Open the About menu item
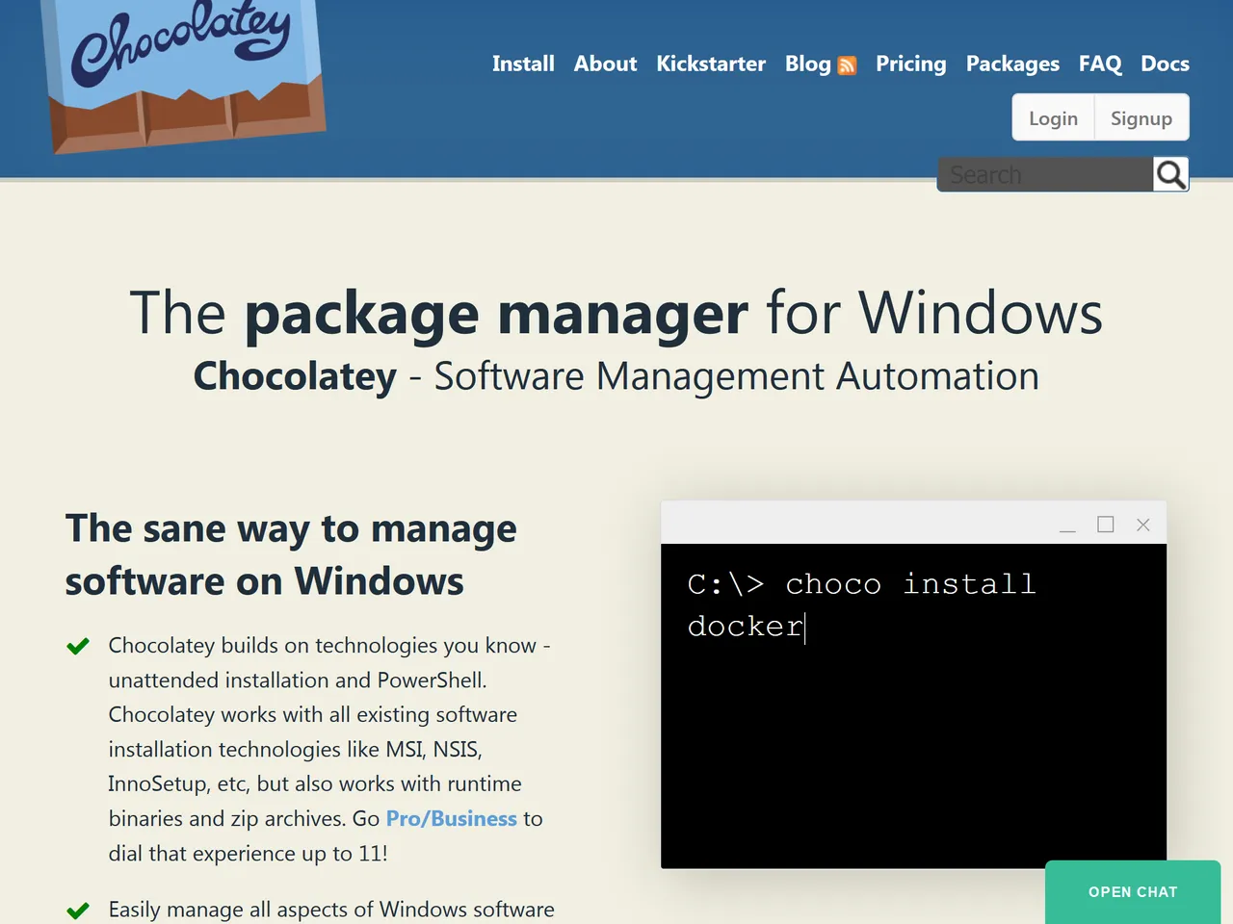 click(605, 64)
